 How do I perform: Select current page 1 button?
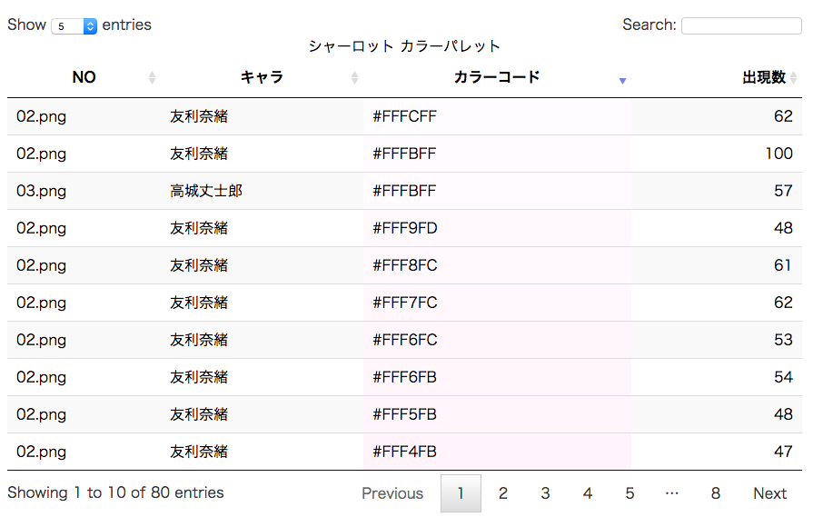coord(461,493)
